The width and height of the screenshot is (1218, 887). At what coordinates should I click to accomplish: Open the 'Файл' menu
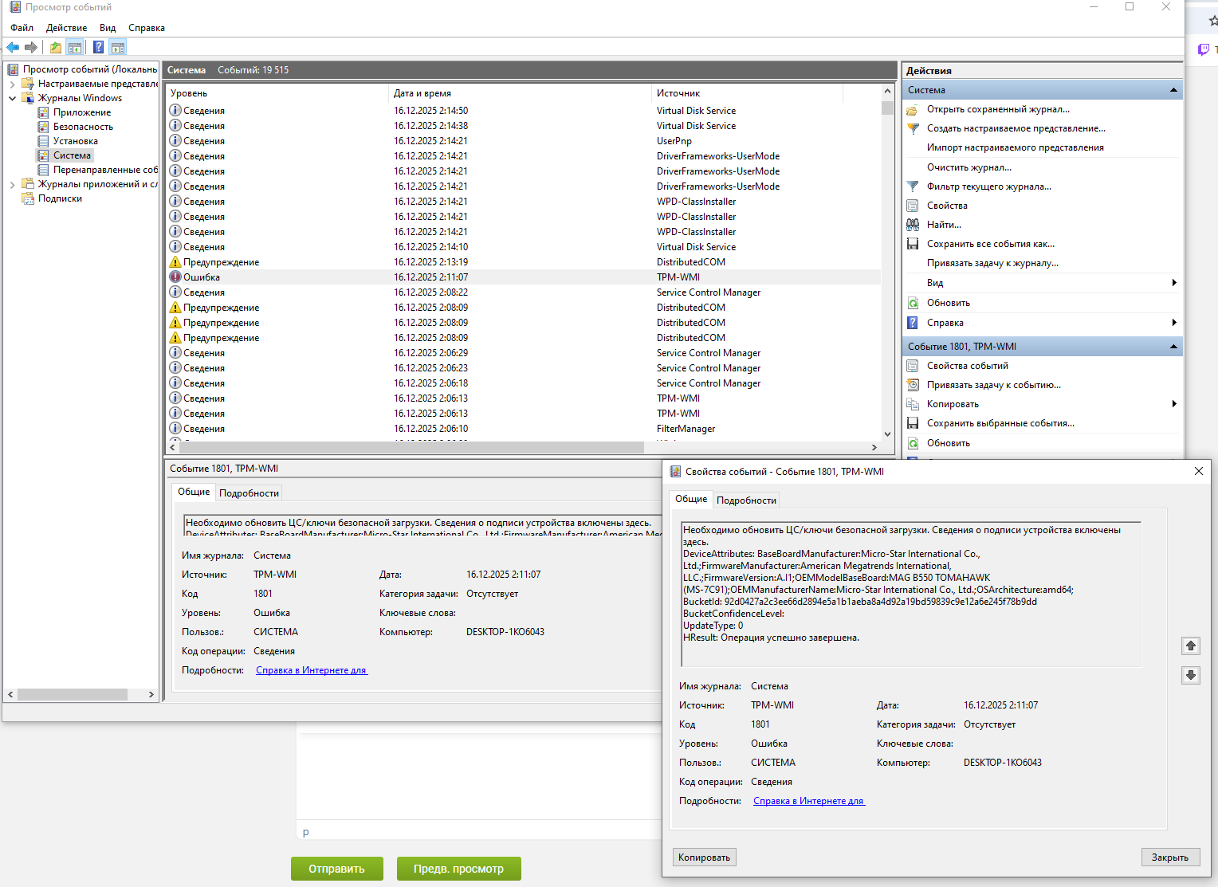tap(22, 28)
